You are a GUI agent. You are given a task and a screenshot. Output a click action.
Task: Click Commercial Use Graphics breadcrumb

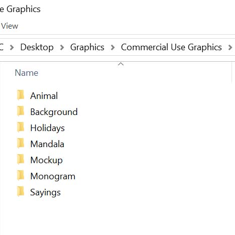[x=171, y=47]
